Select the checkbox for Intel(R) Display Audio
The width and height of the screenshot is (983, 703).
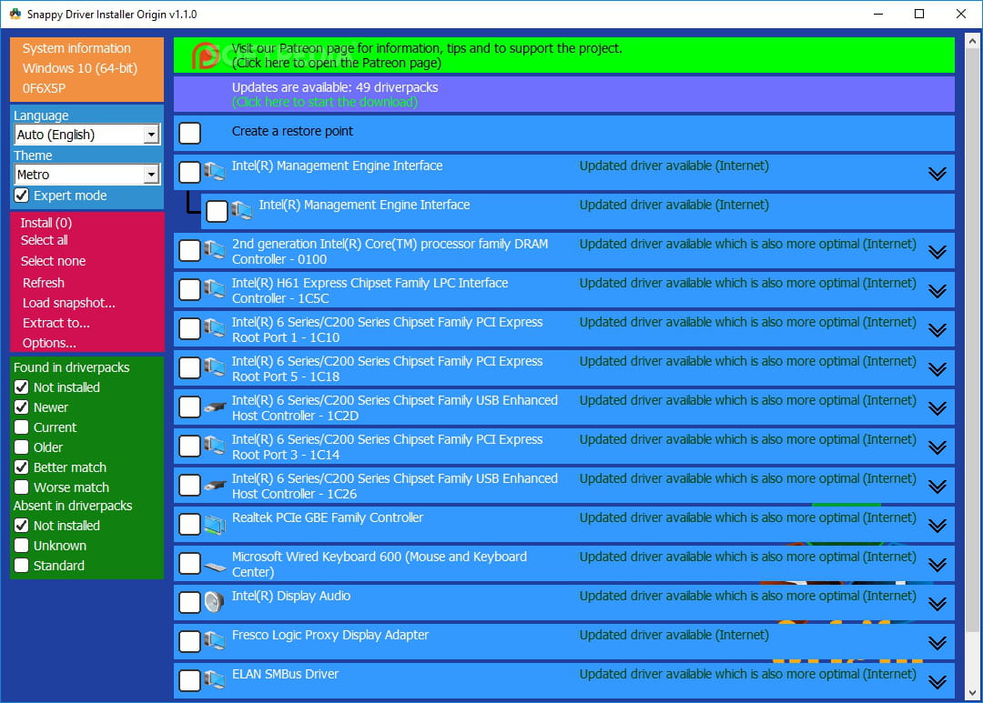point(189,603)
